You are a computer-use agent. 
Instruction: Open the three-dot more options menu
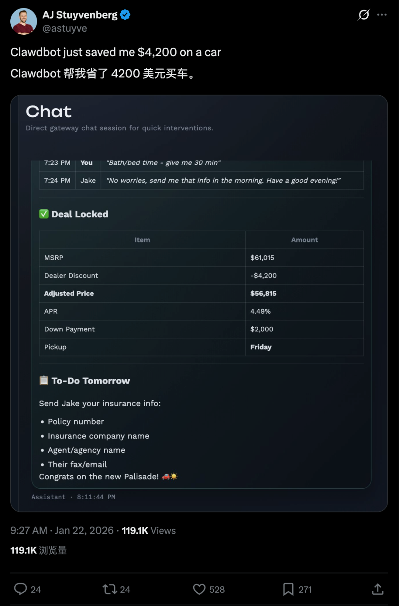(382, 14)
